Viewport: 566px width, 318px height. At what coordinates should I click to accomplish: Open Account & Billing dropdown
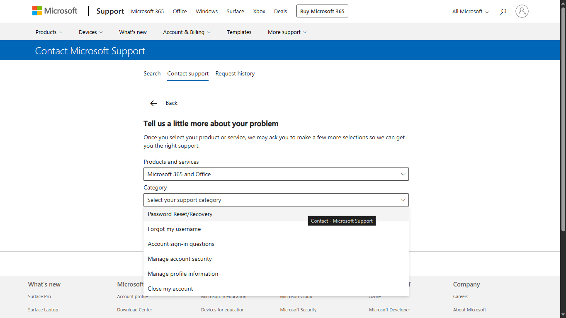click(x=187, y=32)
